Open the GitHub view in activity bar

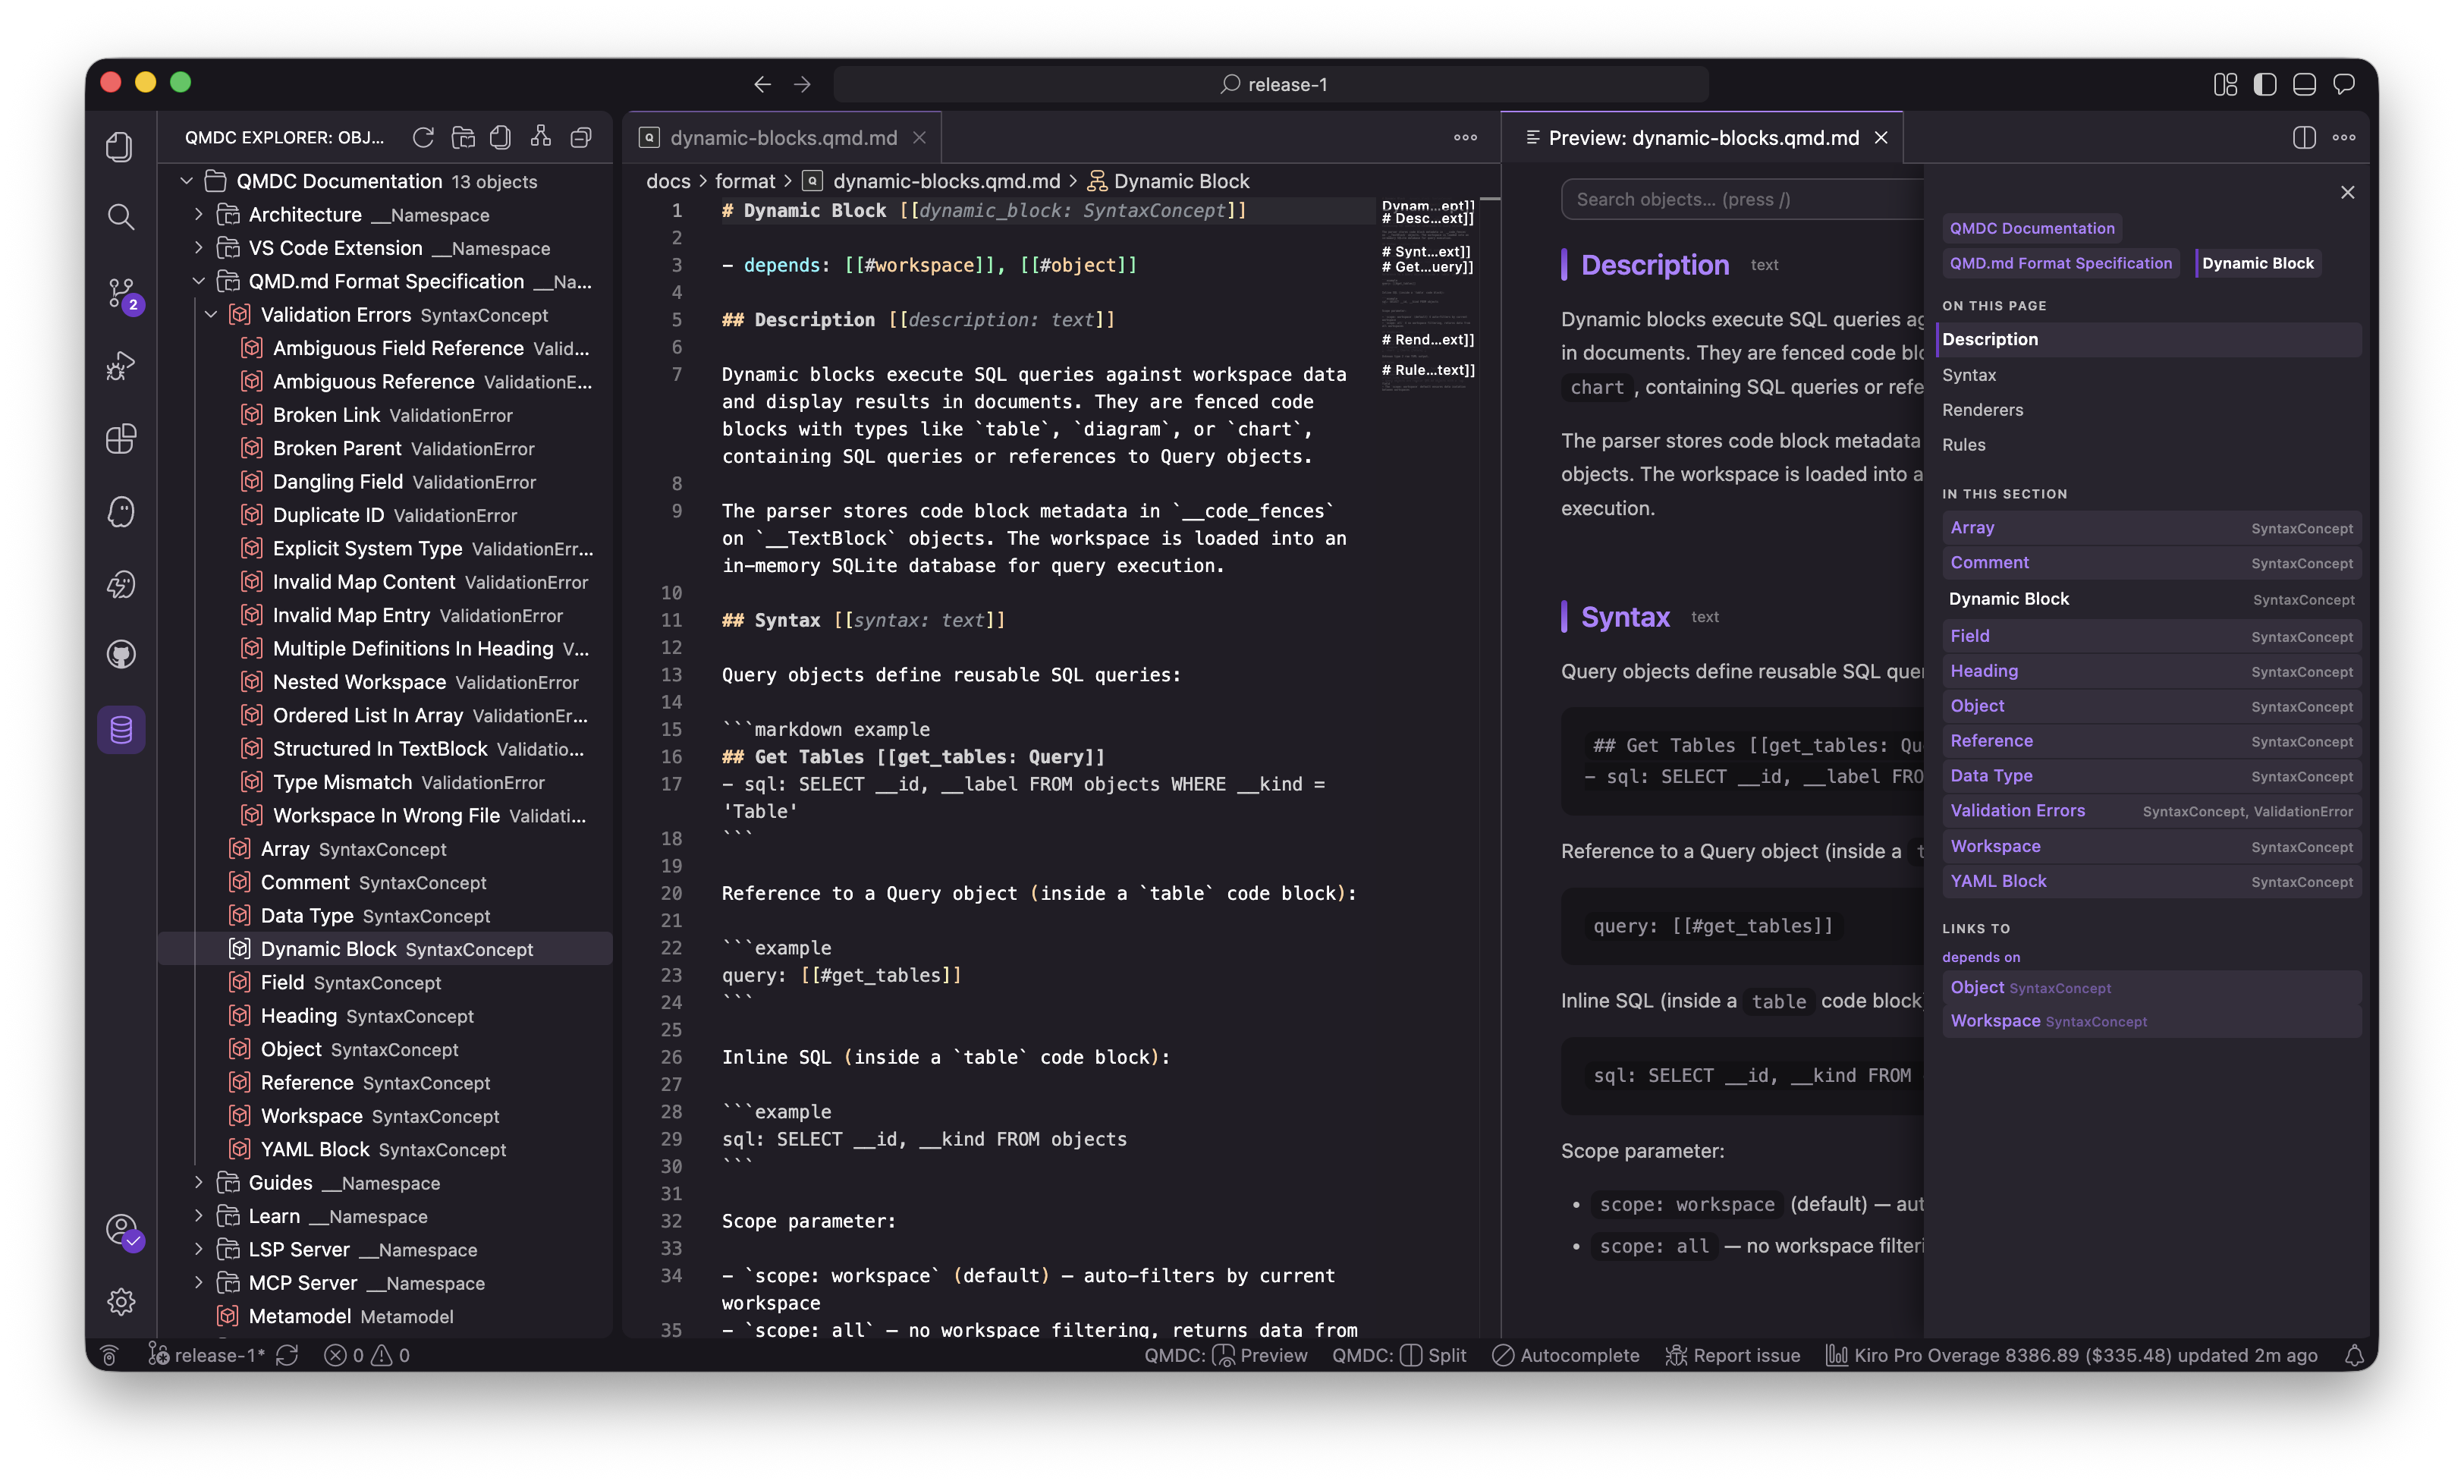[x=120, y=655]
